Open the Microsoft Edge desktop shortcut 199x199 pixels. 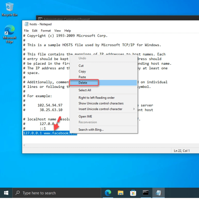(x=10, y=34)
